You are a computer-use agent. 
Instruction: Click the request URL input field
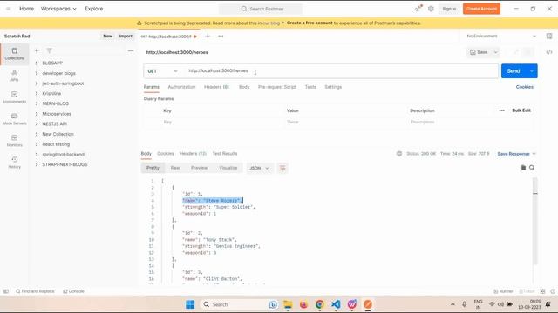pos(341,71)
